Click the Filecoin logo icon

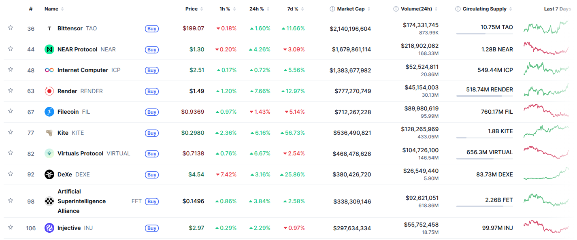point(49,112)
